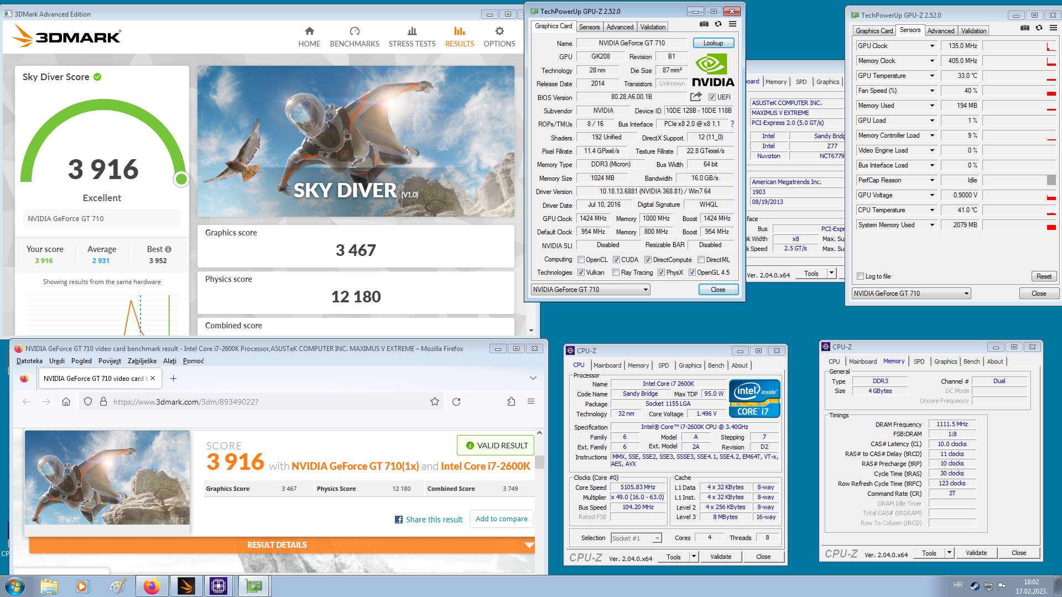Viewport: 1062px width, 597px height.
Task: Click Firefox back arrow
Action: [x=27, y=402]
